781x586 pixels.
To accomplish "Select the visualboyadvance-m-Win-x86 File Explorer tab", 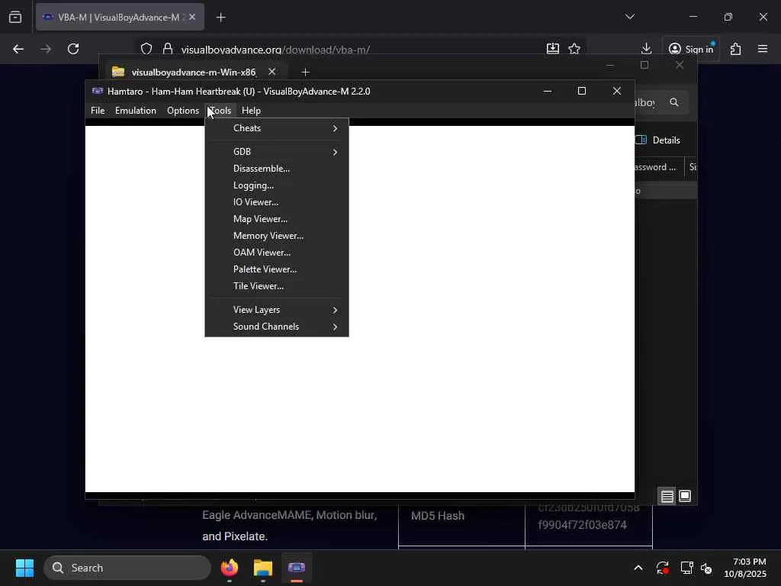I will pos(193,72).
